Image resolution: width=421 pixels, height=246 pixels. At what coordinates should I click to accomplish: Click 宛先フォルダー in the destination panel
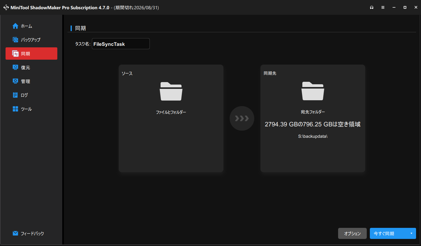[x=313, y=112]
